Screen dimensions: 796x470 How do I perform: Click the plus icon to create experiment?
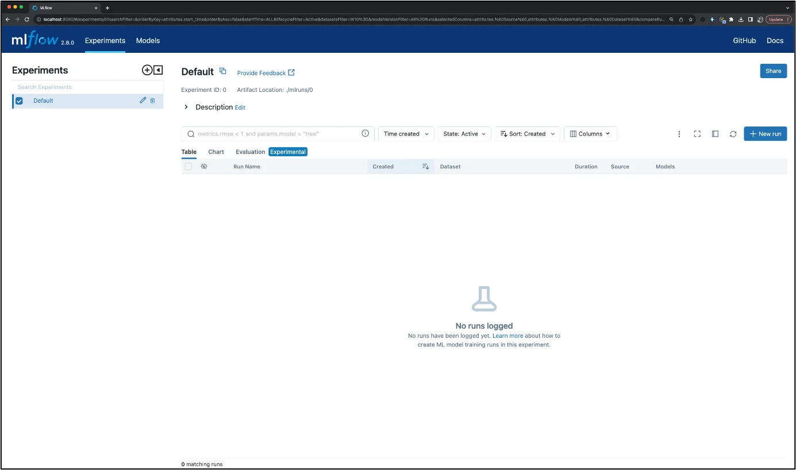click(x=147, y=70)
